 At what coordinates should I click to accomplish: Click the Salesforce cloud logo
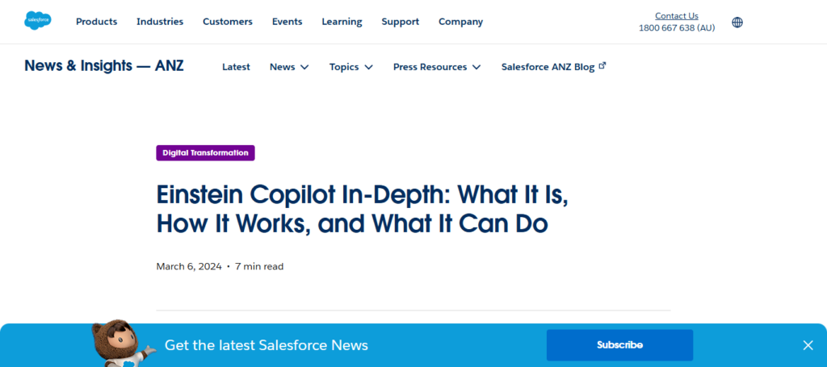tap(37, 20)
